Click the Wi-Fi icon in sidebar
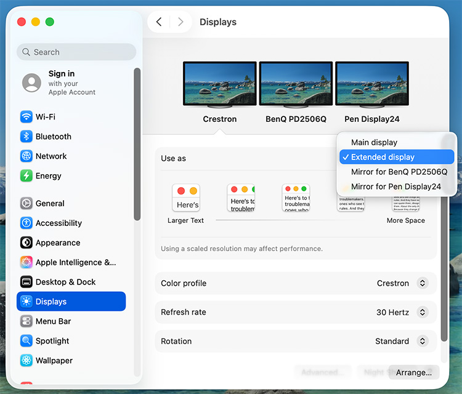The width and height of the screenshot is (462, 394). (x=26, y=116)
